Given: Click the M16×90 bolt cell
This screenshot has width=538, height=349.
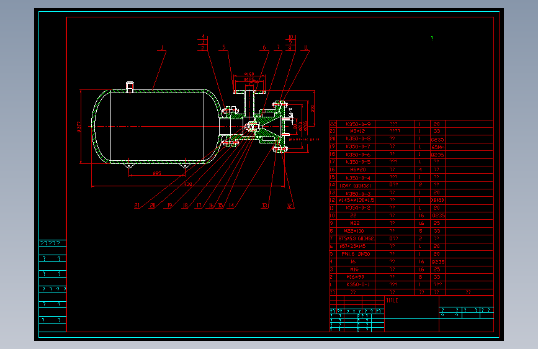Looking at the screenshot, I should [x=355, y=277].
